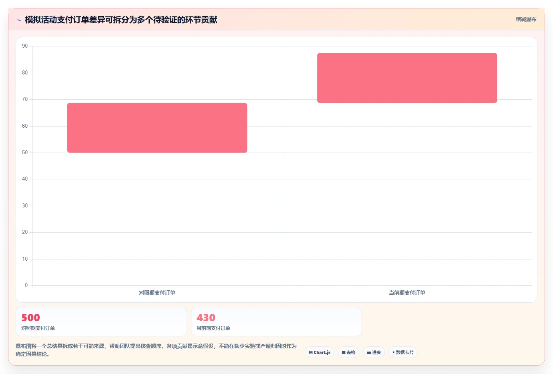Click the y-axis value 50
The image size is (553, 374).
[x=25, y=153]
